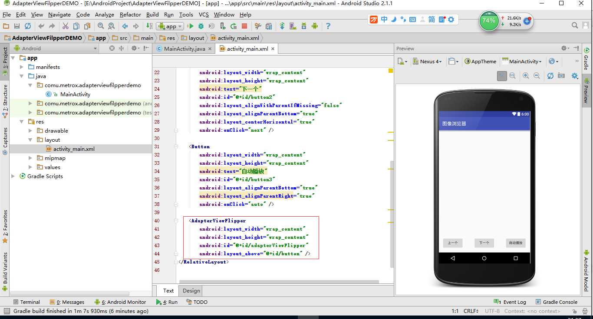Switch to the Design tab

191,291
